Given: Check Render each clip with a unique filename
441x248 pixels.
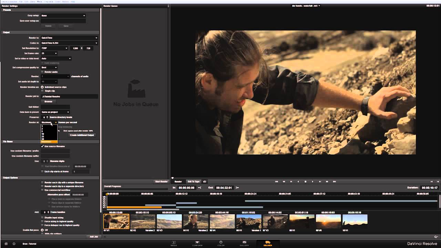Looking at the screenshot, I should pyautogui.click(x=42, y=183).
